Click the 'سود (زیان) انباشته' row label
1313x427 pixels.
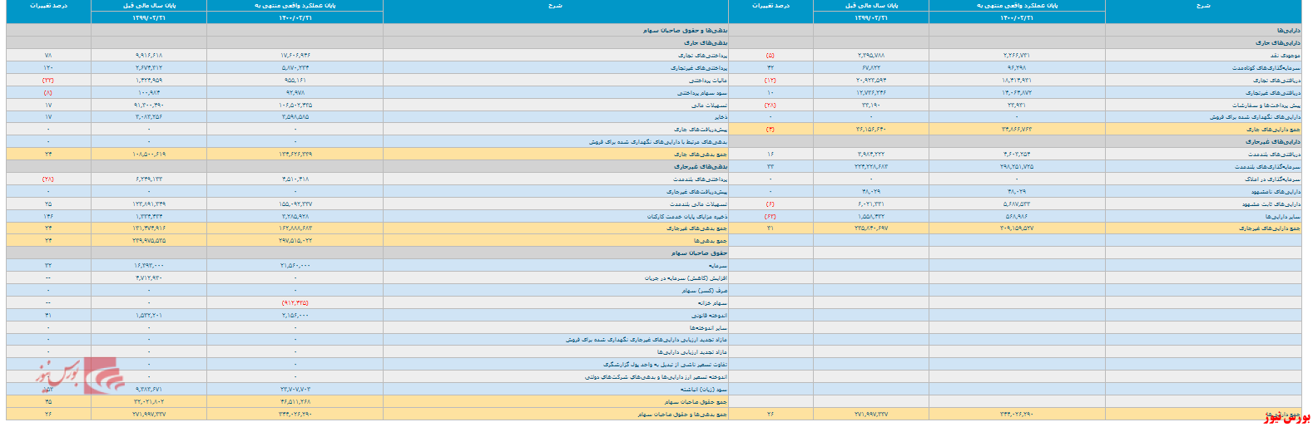pyautogui.click(x=704, y=389)
